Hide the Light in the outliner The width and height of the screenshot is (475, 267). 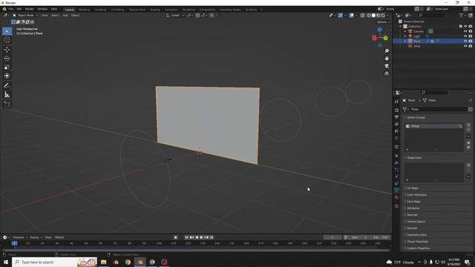465,36
